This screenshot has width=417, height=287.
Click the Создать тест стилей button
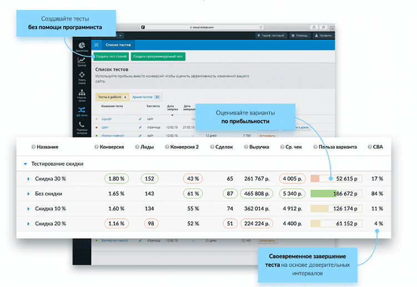click(111, 57)
